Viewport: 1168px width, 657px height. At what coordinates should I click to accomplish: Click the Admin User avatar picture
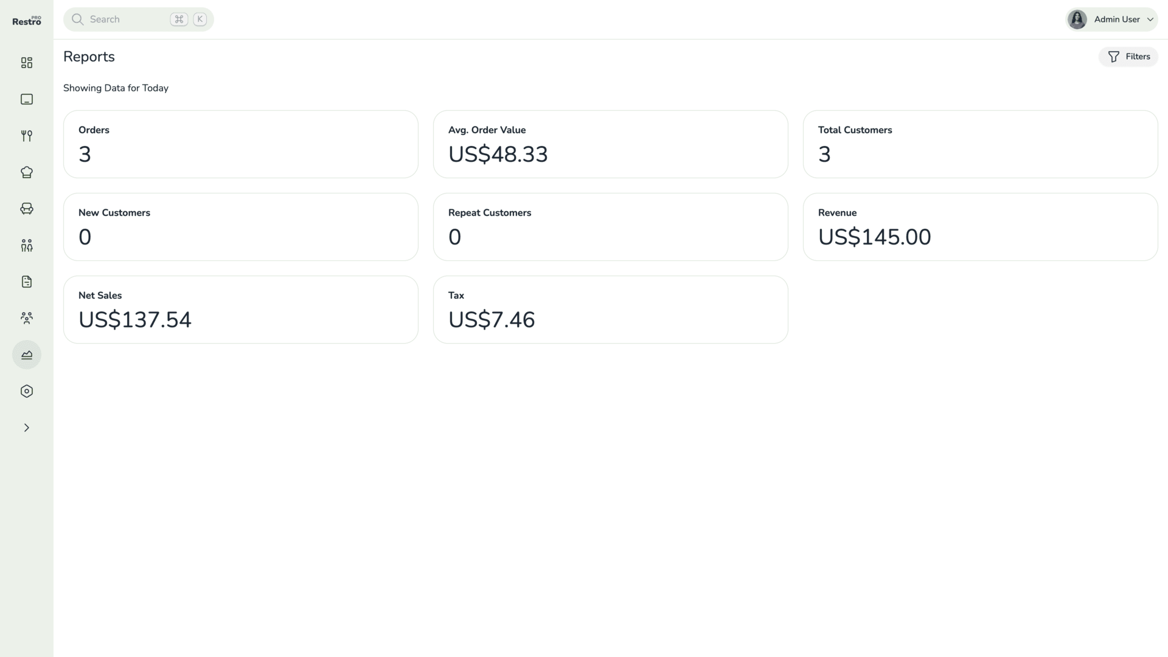[x=1077, y=19]
